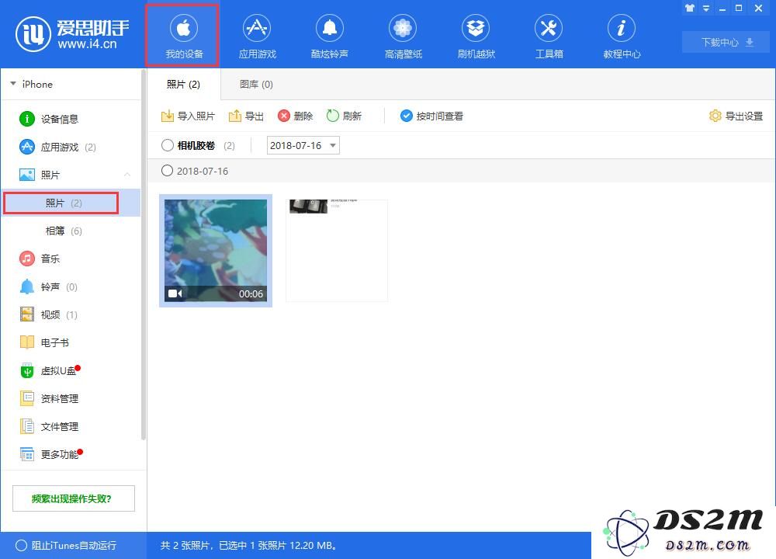Open 刷机越狱 flash and jailbreak section

pos(476,36)
